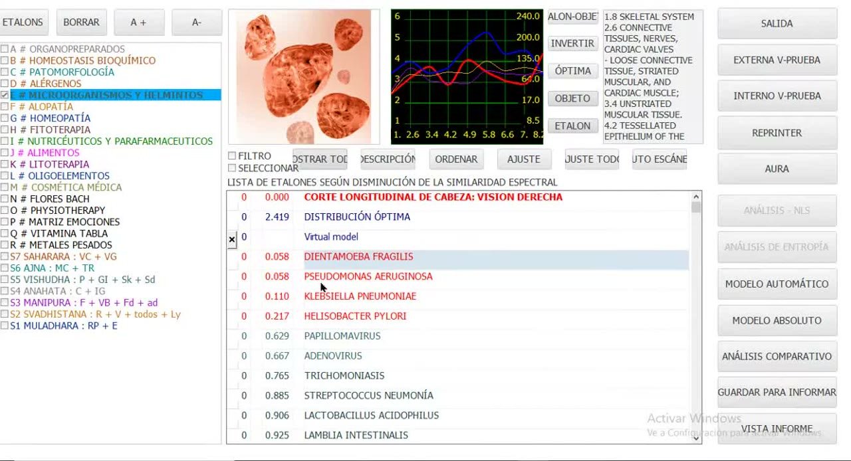The image size is (851, 461).
Task: Select O # PHYSIOTHERAPY group
Action: [x=57, y=211]
